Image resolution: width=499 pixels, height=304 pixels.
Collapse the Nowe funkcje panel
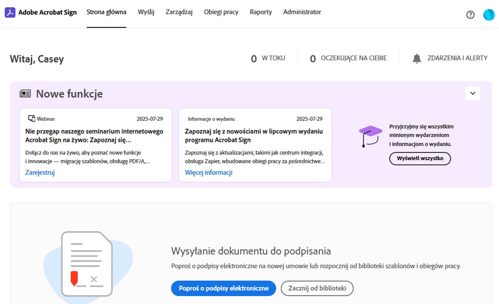click(x=473, y=93)
